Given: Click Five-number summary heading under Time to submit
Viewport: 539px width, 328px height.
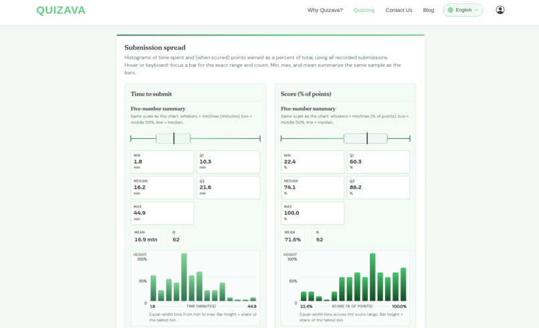Looking at the screenshot, I should pos(158,108).
